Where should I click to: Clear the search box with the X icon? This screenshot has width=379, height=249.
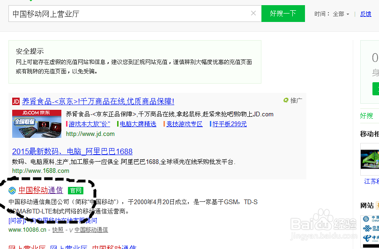click(253, 13)
